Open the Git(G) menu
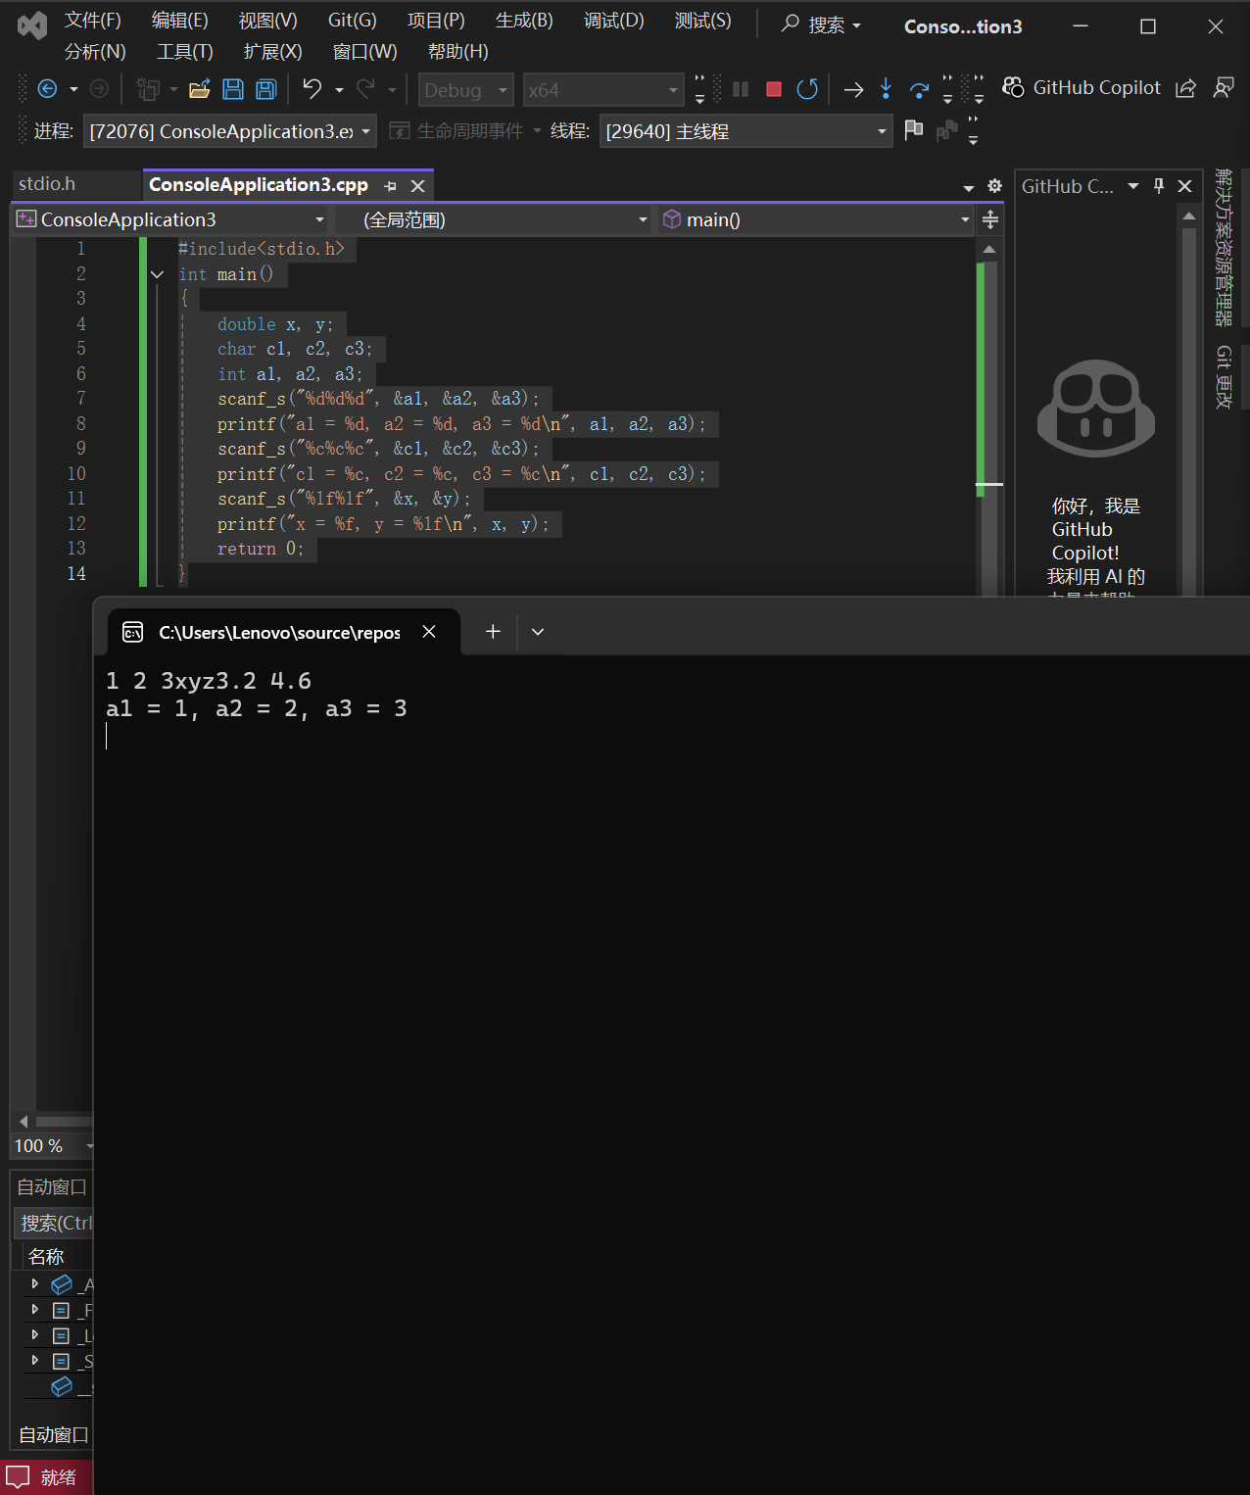Viewport: 1250px width, 1495px height. click(x=353, y=21)
